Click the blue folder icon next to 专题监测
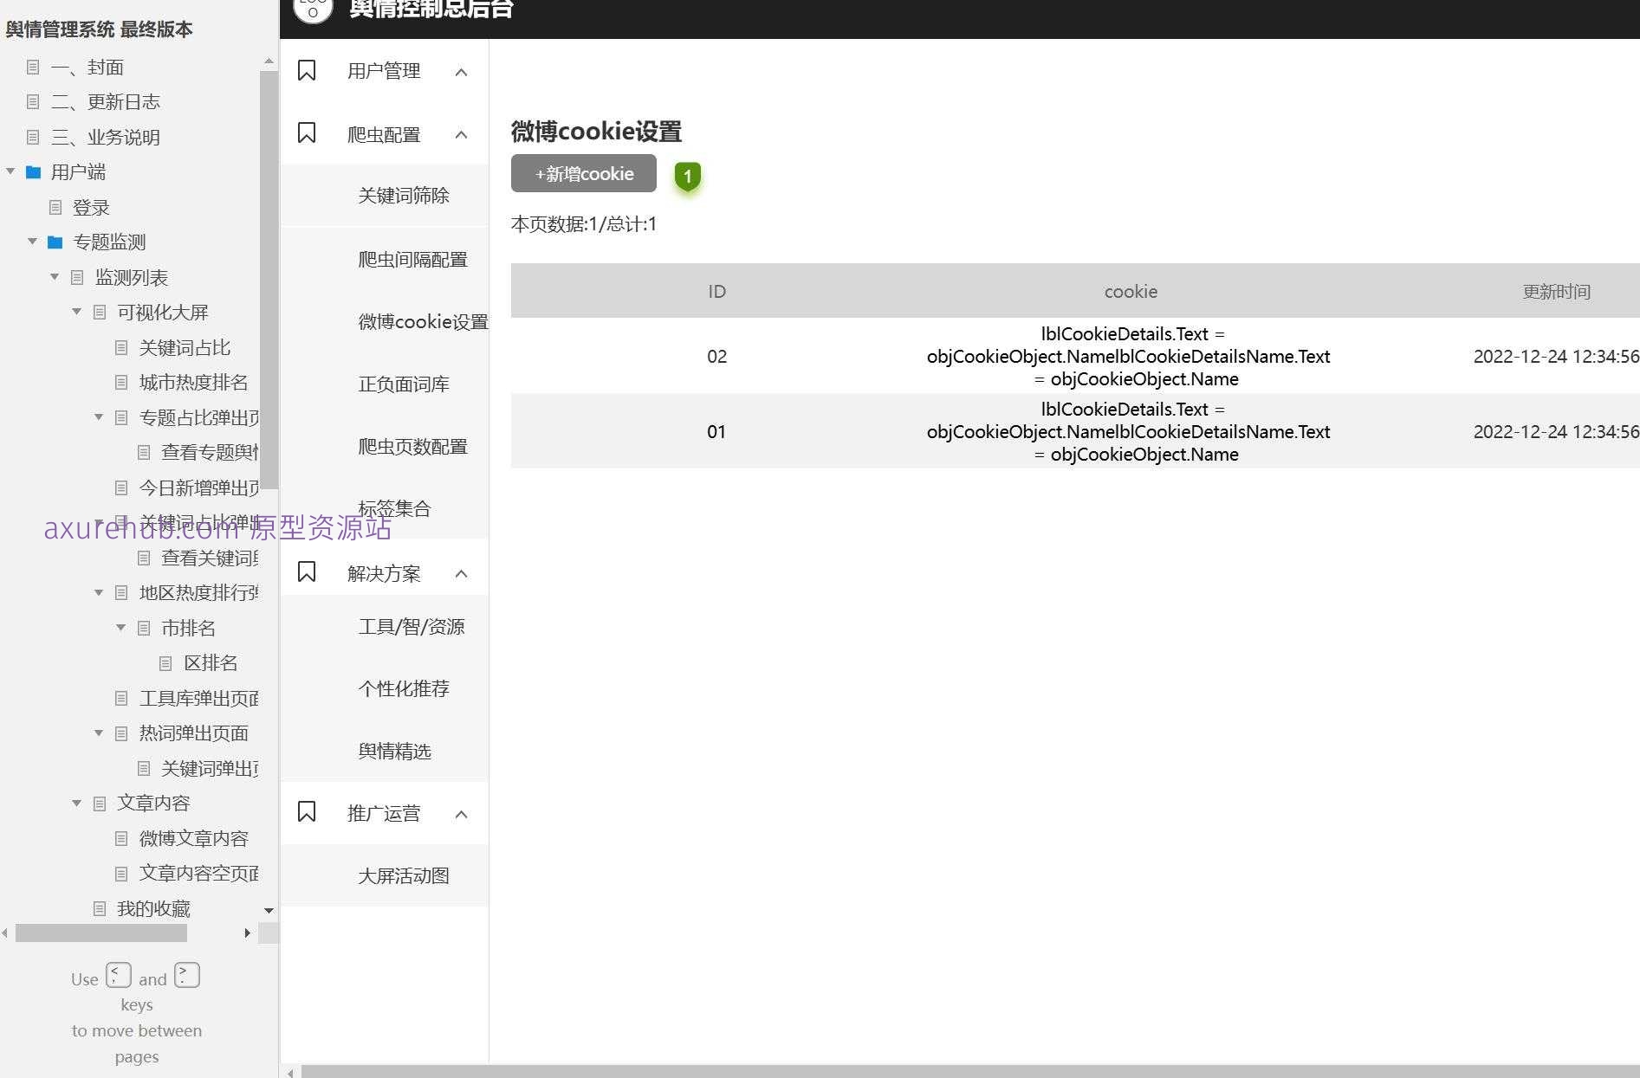 point(55,242)
